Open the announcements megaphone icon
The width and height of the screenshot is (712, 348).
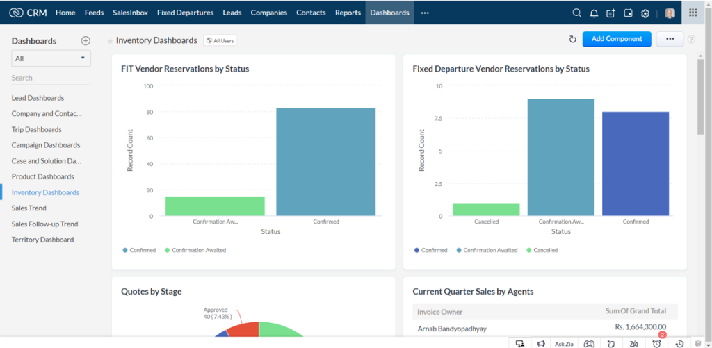click(x=541, y=343)
